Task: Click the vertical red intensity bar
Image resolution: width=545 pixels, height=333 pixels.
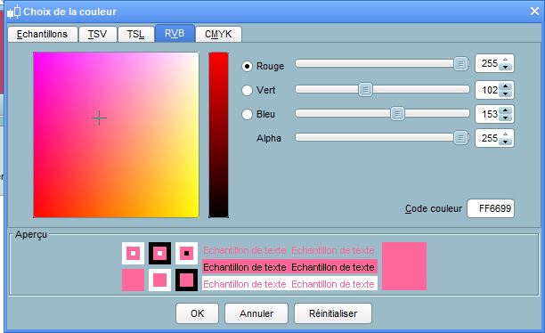Action: (x=218, y=135)
